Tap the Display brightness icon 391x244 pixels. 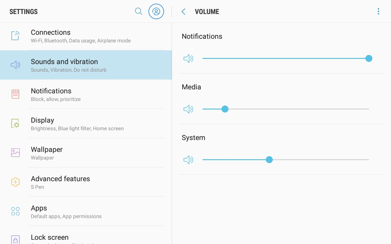point(15,123)
